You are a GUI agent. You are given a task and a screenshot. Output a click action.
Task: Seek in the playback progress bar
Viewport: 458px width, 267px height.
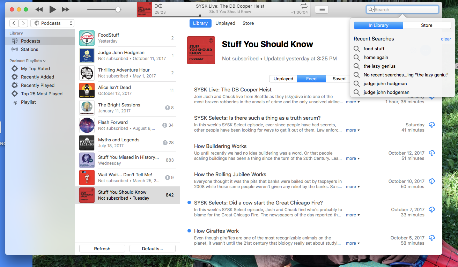tap(230, 16)
